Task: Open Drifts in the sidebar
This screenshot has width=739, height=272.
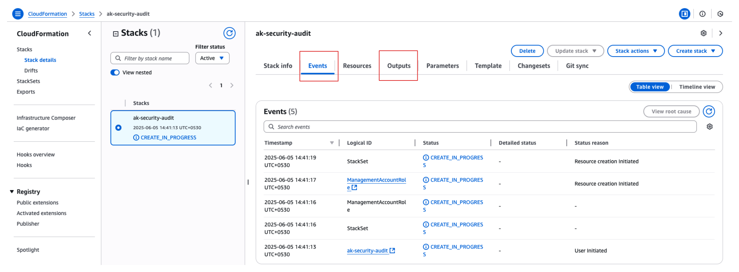Action: [x=31, y=71]
